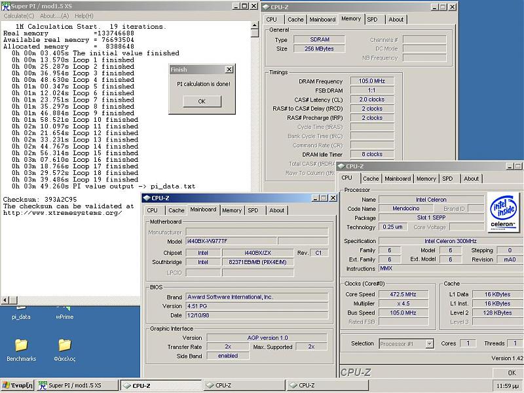Screen dimensions: 524x393
Task: Click the Intel Inside Celeron logo
Action: point(503,212)
